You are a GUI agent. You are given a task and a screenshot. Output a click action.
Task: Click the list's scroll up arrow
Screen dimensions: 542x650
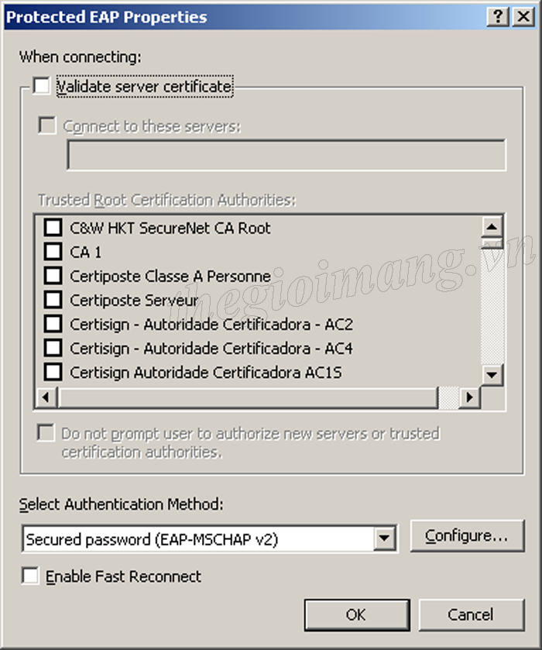[492, 226]
